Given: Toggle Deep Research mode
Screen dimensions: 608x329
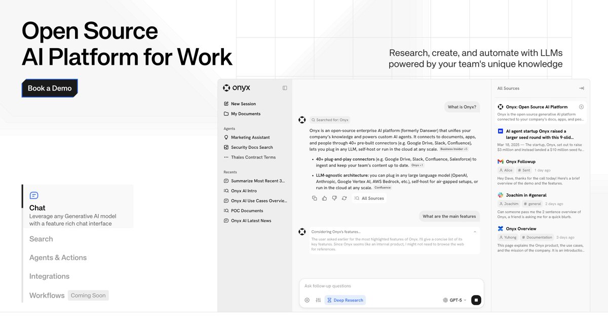Looking at the screenshot, I should coord(345,300).
